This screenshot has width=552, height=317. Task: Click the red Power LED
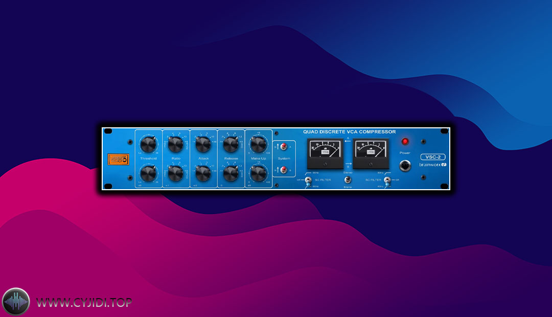(405, 141)
